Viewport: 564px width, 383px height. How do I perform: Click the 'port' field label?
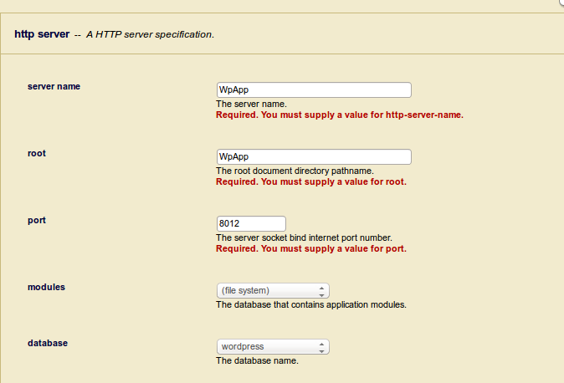point(37,220)
